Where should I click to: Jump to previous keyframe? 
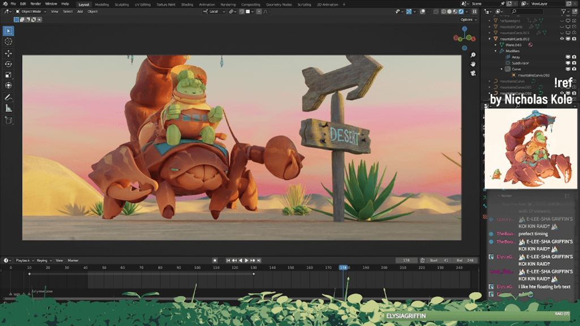(234, 260)
